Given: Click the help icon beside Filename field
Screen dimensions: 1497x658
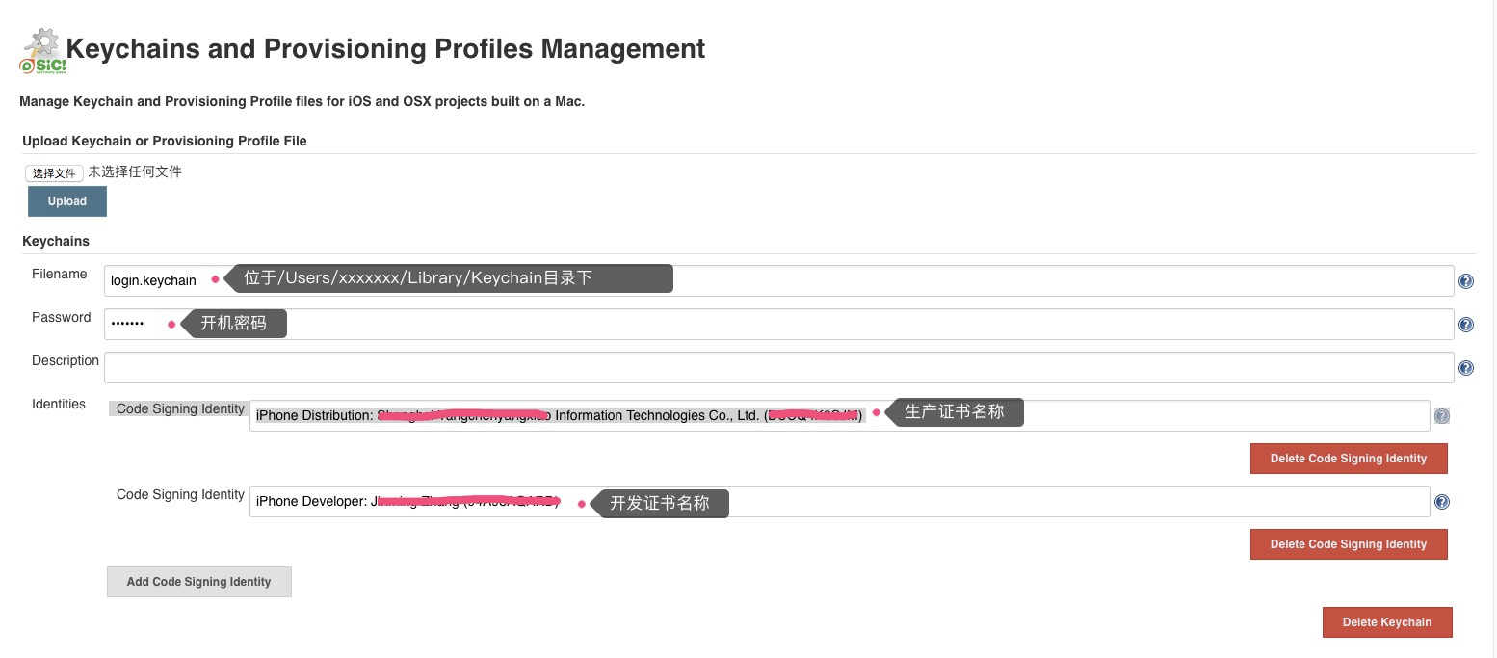Looking at the screenshot, I should point(1466,281).
